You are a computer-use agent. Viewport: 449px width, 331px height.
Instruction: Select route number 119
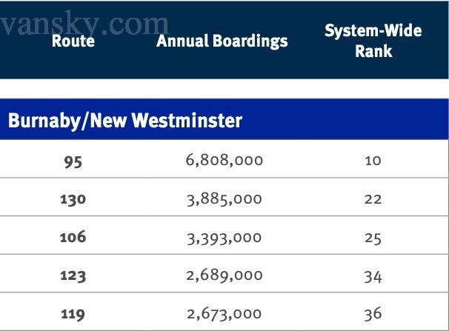click(x=73, y=314)
